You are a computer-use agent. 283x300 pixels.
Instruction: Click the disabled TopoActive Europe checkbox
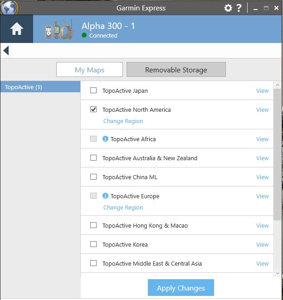pos(93,195)
